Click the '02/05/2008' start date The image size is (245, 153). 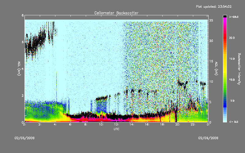(x=24, y=138)
